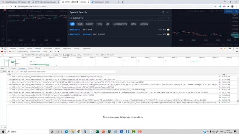The width and height of the screenshot is (239, 134).
Task: Select the Manifest request type filter
Action: click(x=73, y=55)
